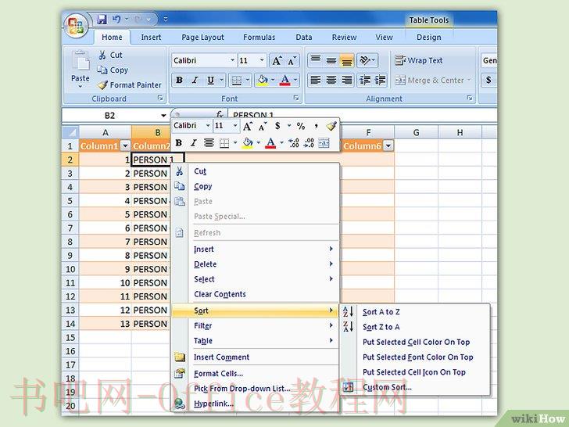569x427 pixels.
Task: Open Column6 filter dropdown
Action: coord(388,146)
